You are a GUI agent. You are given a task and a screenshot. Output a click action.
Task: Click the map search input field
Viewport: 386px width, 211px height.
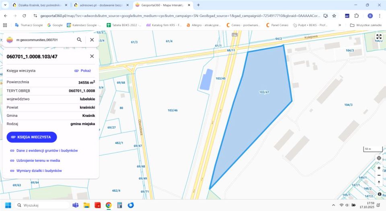(x=44, y=40)
